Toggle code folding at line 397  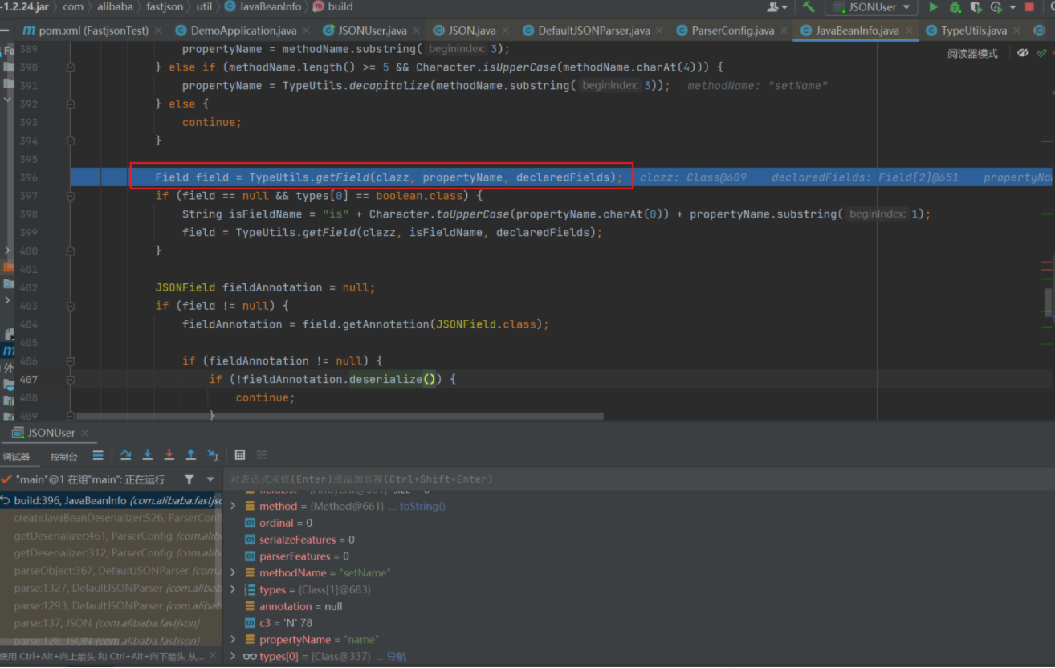coord(71,196)
